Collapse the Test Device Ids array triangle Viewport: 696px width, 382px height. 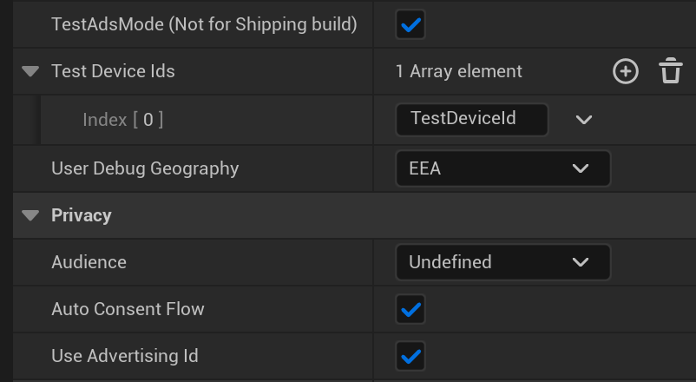(30, 71)
